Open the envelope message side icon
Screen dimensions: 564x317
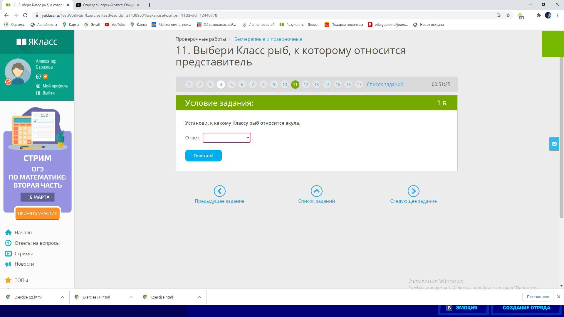pyautogui.click(x=554, y=144)
